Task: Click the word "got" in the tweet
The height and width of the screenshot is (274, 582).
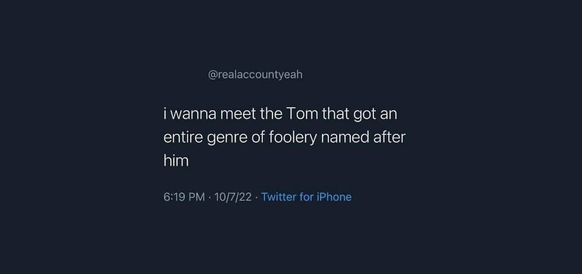Action: pyautogui.click(x=364, y=114)
